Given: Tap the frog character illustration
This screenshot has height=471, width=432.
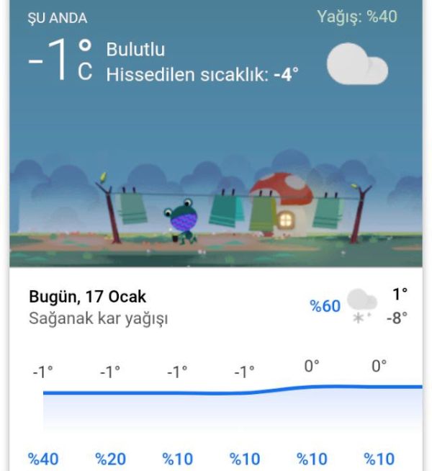Looking at the screenshot, I should 181,221.
